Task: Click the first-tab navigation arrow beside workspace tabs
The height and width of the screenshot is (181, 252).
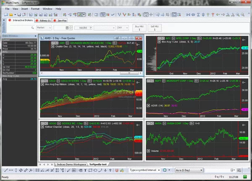Action: tap(40, 165)
